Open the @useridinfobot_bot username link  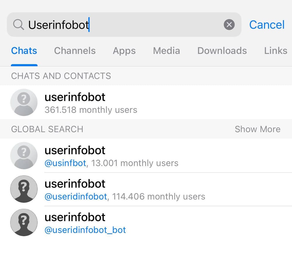[85, 230]
